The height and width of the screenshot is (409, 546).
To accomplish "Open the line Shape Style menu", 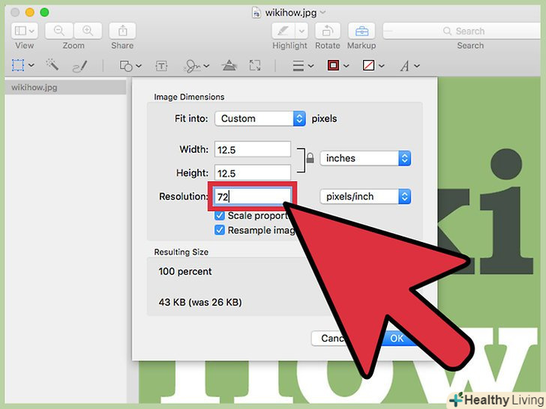I will pyautogui.click(x=298, y=65).
